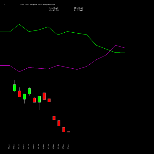Select the red candlestick for 15 Jan
Viewport: 154px width, 154px height.
(x=54, y=118)
